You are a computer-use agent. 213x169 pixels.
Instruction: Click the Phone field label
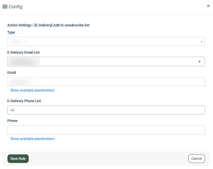(x=12, y=121)
